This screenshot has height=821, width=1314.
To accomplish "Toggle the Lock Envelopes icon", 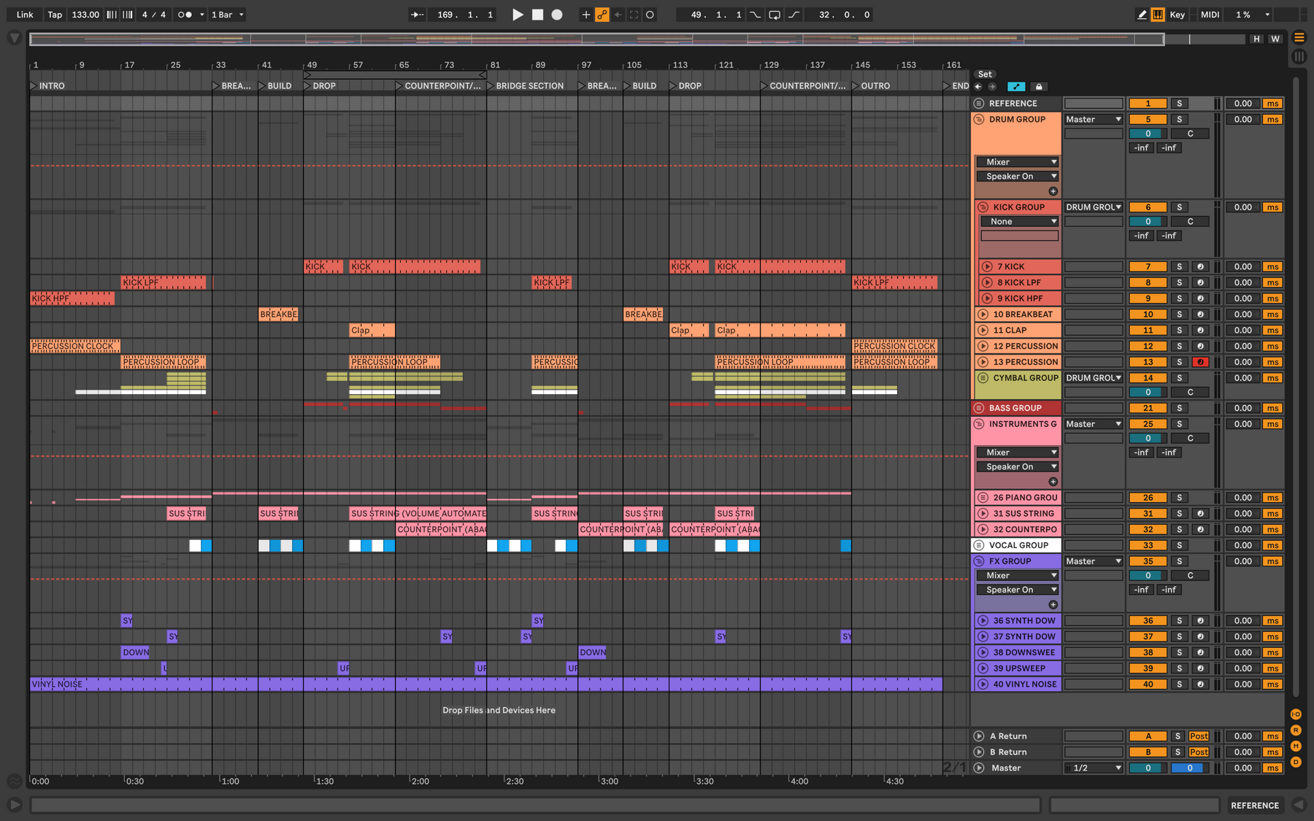I will point(1039,87).
